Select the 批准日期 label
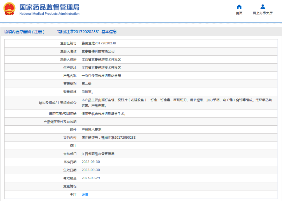The height and width of the screenshot is (201, 282). click(70, 162)
